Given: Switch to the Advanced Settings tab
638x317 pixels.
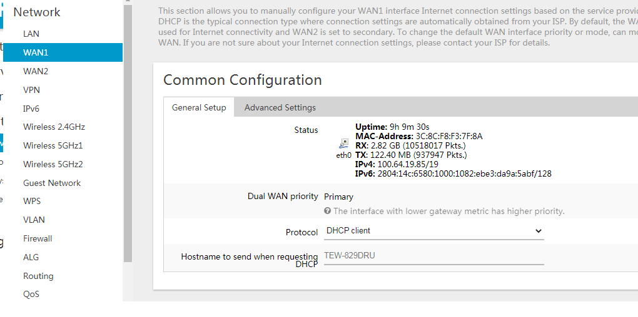Looking at the screenshot, I should pos(280,107).
